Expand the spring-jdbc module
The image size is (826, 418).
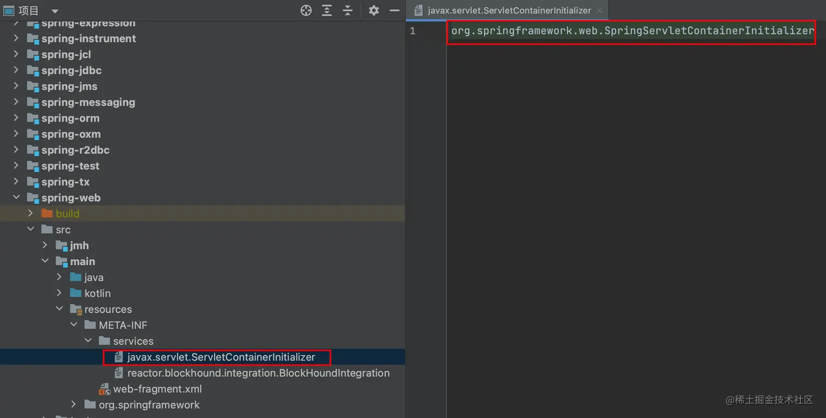coord(16,70)
